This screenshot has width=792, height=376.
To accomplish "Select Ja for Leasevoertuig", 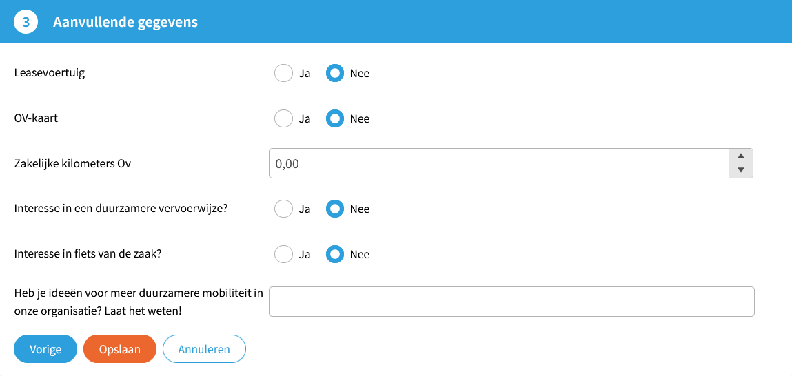I will 283,73.
